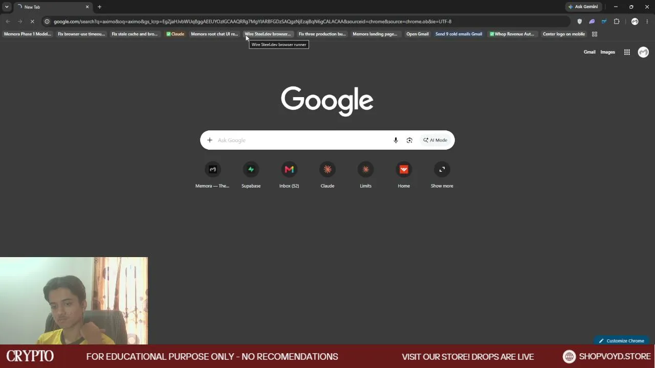Open the Memora landing page tab group
This screenshot has height=368, width=655.
click(375, 34)
